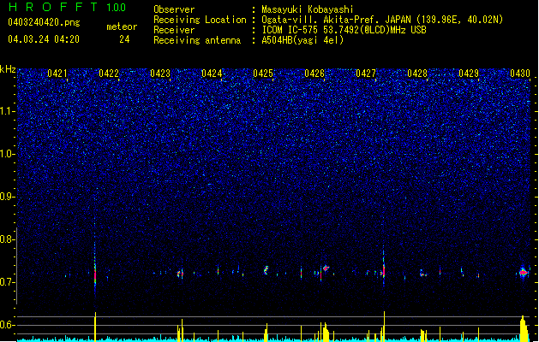Click the 0428 time marker
Image resolution: width=539 pixels, height=342 pixels.
417,74
